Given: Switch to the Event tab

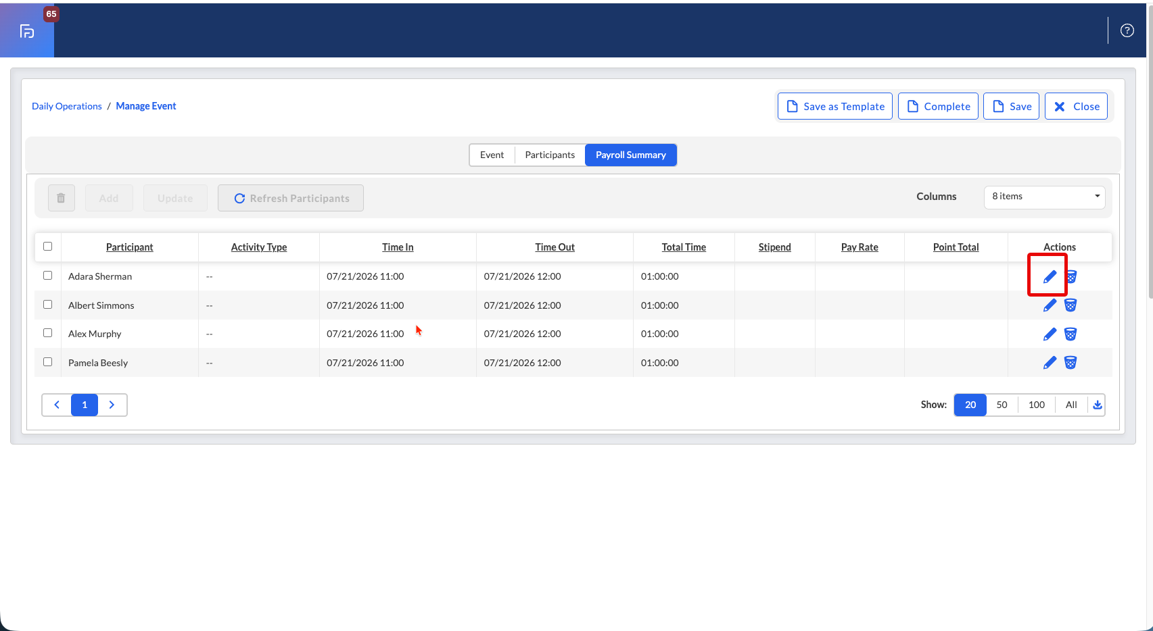Looking at the screenshot, I should tap(492, 155).
